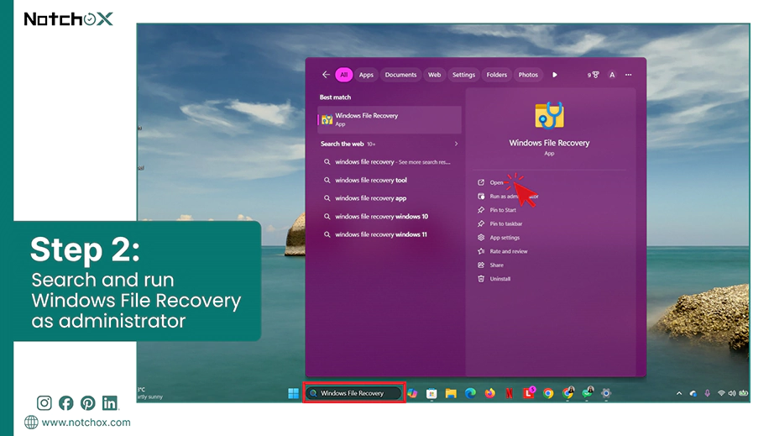Switch to the Web filter tab
This screenshot has width=774, height=436.
pos(434,75)
